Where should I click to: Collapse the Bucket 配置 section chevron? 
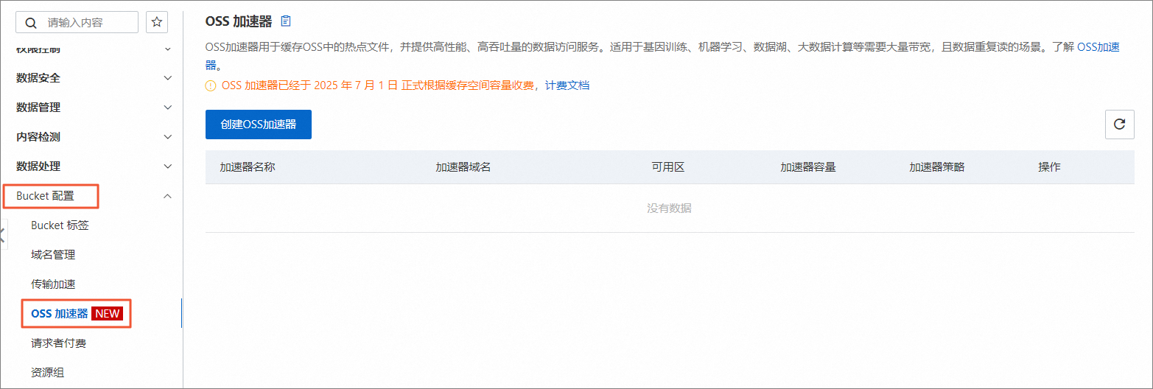[168, 196]
